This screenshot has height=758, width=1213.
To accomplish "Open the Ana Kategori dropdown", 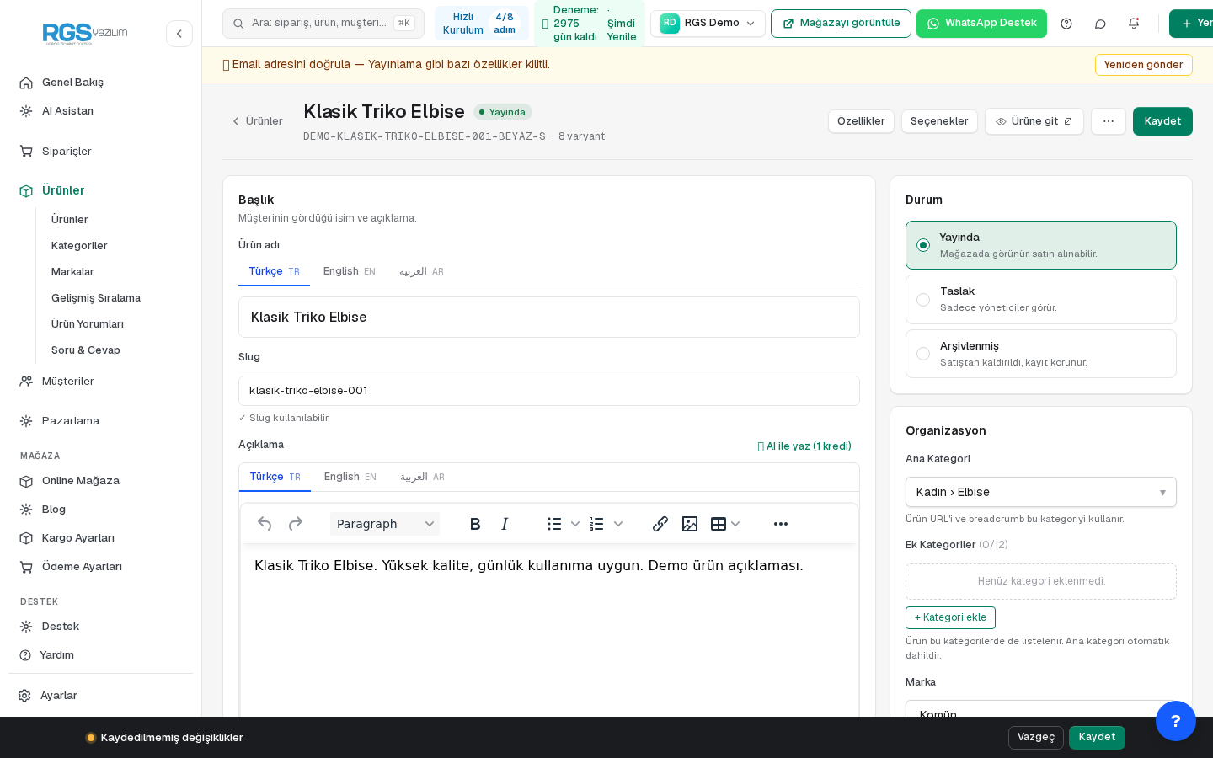I will [x=1041, y=492].
